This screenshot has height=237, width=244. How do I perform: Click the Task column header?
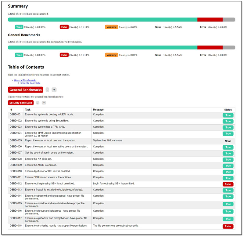pyautogui.click(x=28, y=110)
